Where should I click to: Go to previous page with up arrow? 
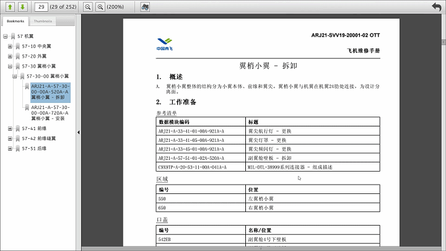[x=11, y=7]
